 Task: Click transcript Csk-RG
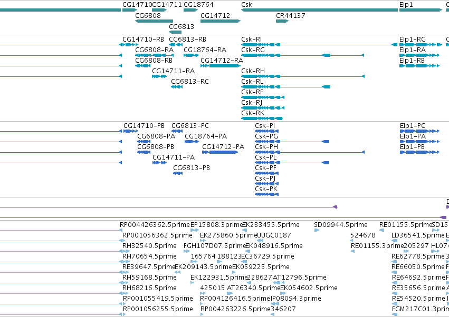coord(303,55)
